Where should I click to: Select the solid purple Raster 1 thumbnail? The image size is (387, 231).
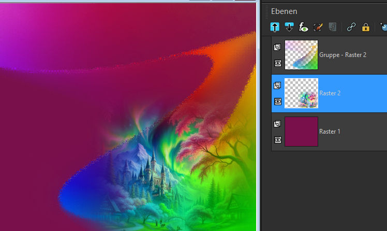[301, 132]
